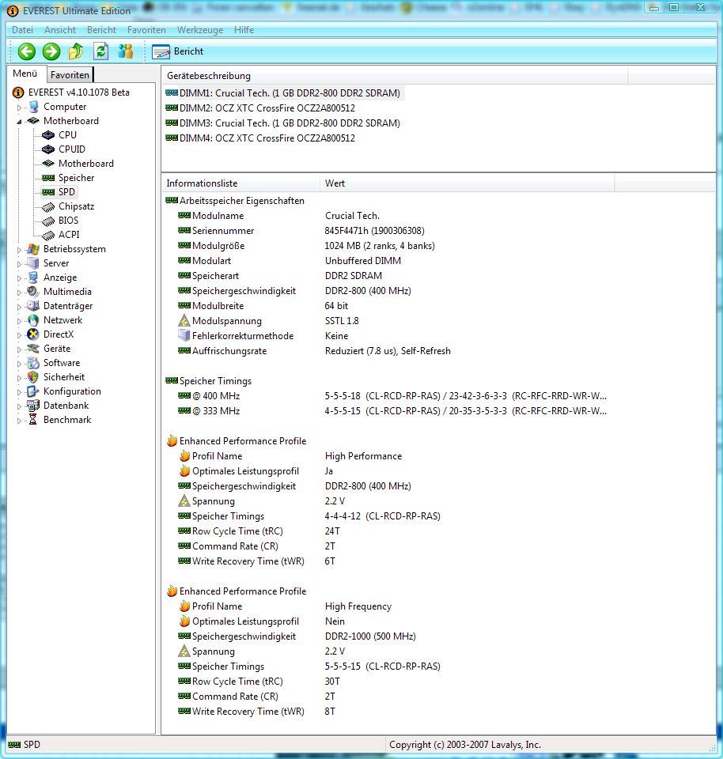Select the @ 400 MHz timings row

click(x=392, y=396)
